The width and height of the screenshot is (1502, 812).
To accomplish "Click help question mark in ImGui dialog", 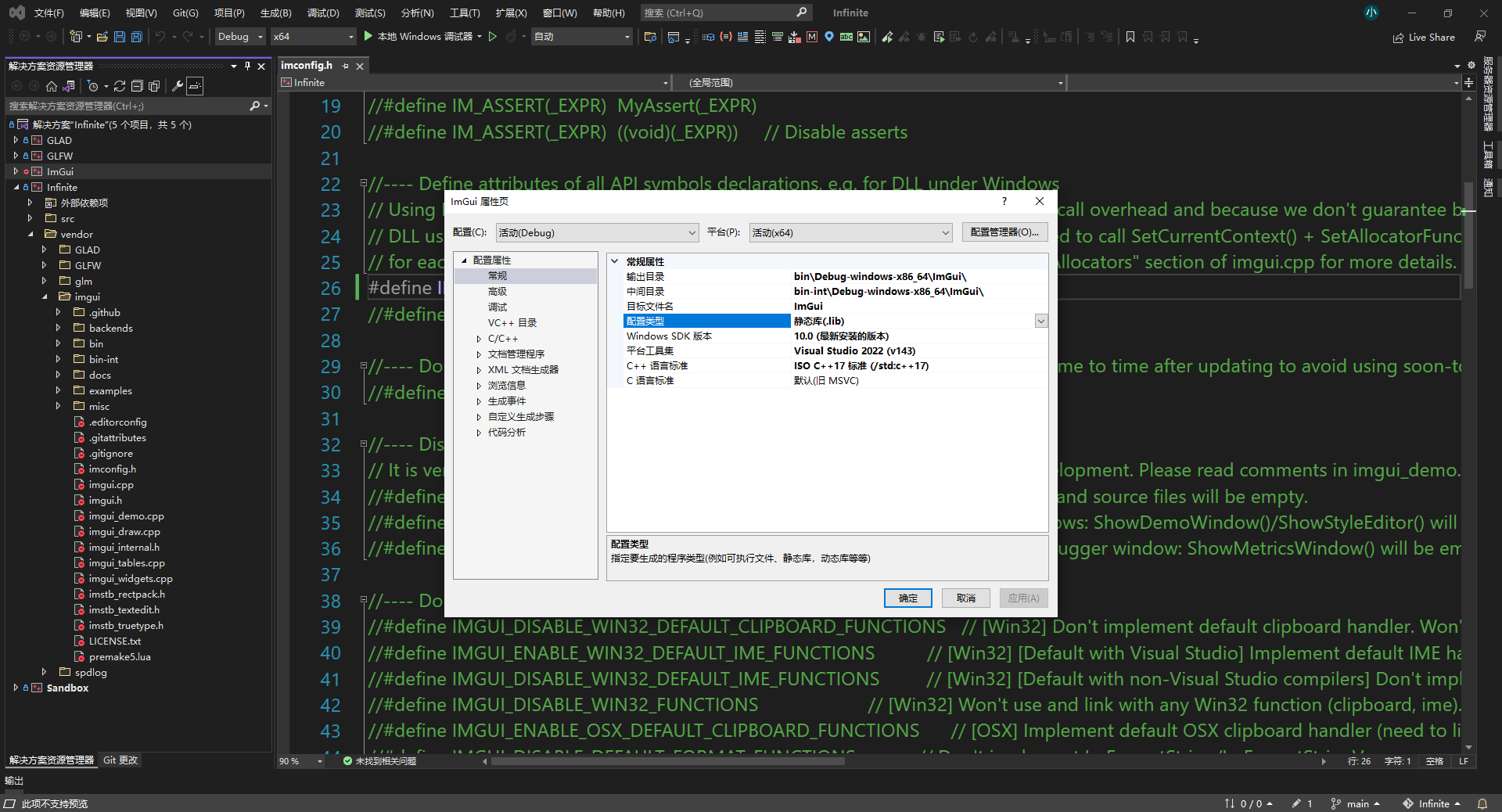I will (x=1004, y=201).
